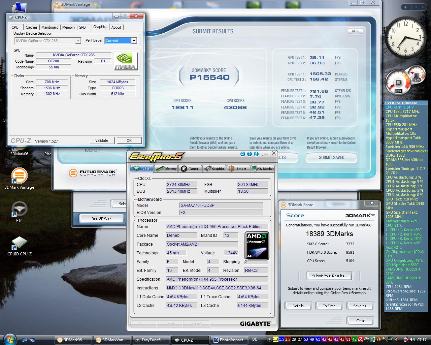Screen dimensions: 431x345
Task: Click the email icon in EasyTune6 header
Action: [243, 154]
